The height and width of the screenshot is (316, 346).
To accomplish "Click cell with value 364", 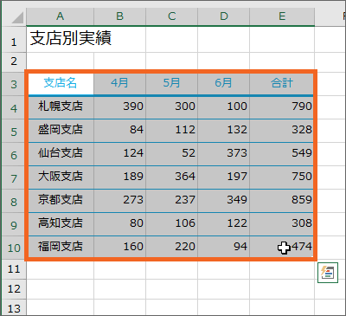I will [171, 177].
